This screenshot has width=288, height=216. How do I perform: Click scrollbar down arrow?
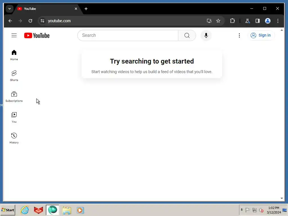pyautogui.click(x=282, y=198)
